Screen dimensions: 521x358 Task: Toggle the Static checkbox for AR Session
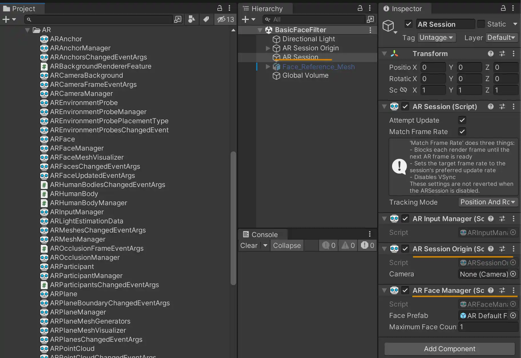pyautogui.click(x=481, y=24)
